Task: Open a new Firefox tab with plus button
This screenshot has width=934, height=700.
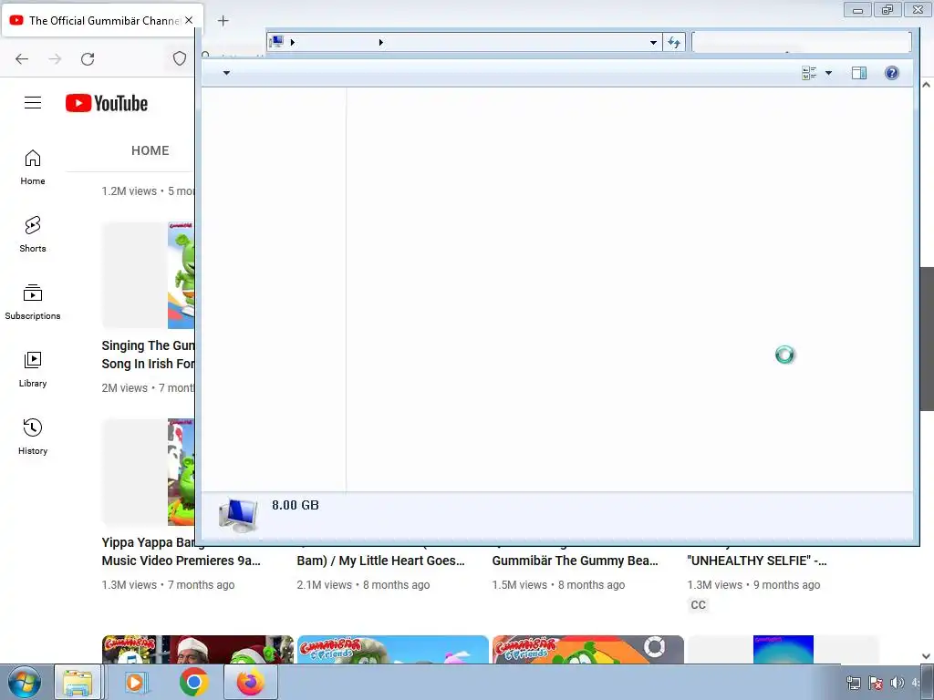Action: (223, 21)
